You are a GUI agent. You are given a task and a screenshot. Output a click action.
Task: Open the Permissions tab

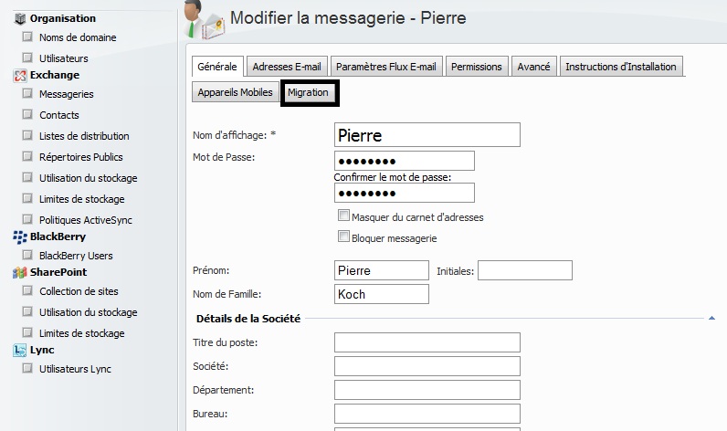click(x=477, y=67)
